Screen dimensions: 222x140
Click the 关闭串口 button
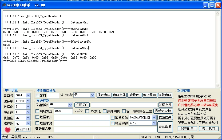[x=22, y=129]
